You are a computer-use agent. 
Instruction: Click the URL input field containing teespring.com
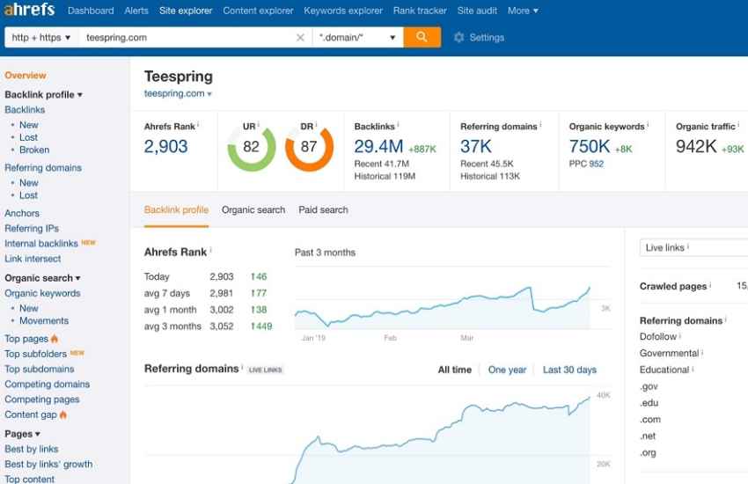click(185, 38)
